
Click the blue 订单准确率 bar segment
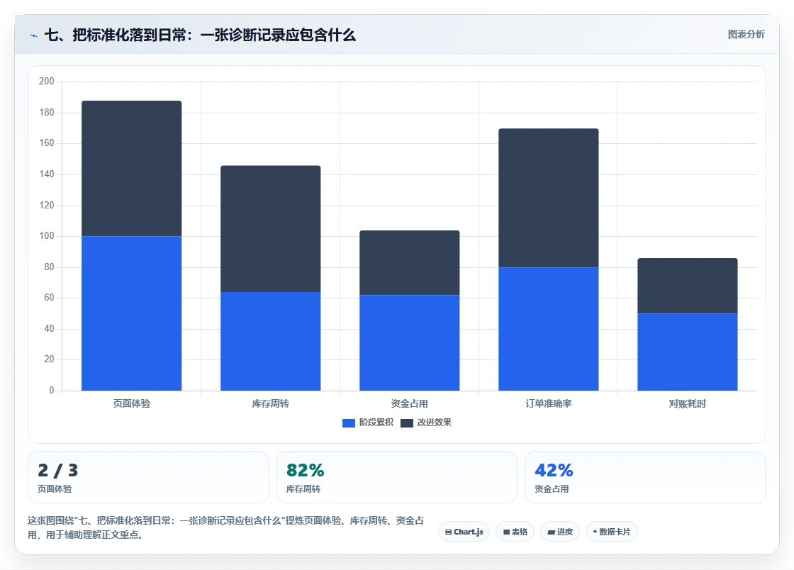click(x=549, y=329)
